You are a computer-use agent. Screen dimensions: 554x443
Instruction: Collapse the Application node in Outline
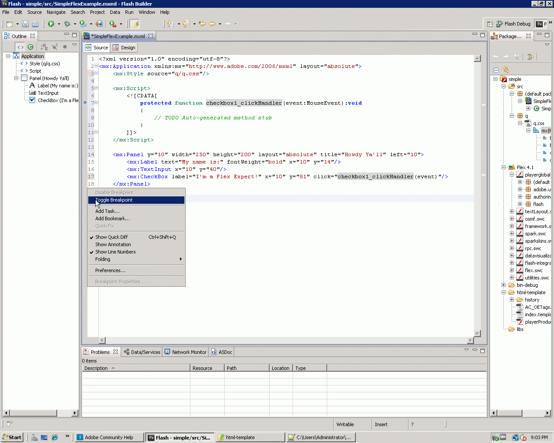pos(8,56)
